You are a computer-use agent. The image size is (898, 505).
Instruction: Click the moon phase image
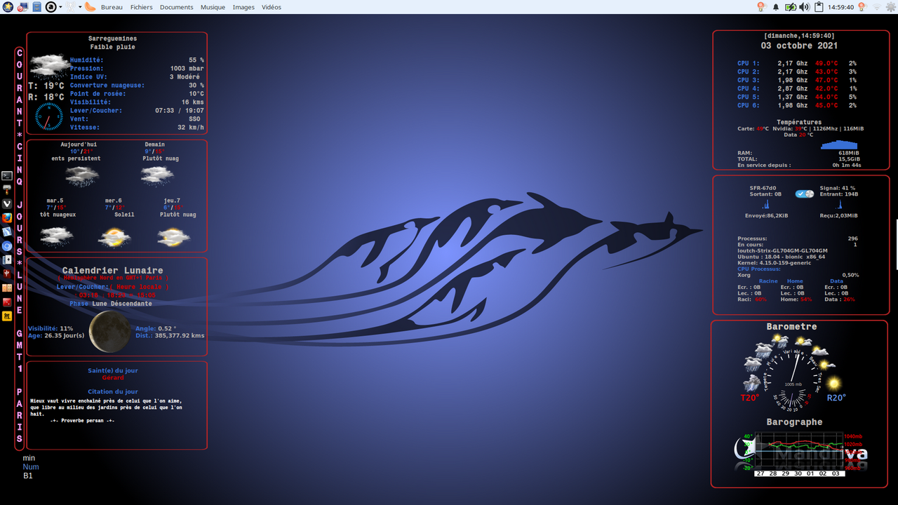click(109, 332)
